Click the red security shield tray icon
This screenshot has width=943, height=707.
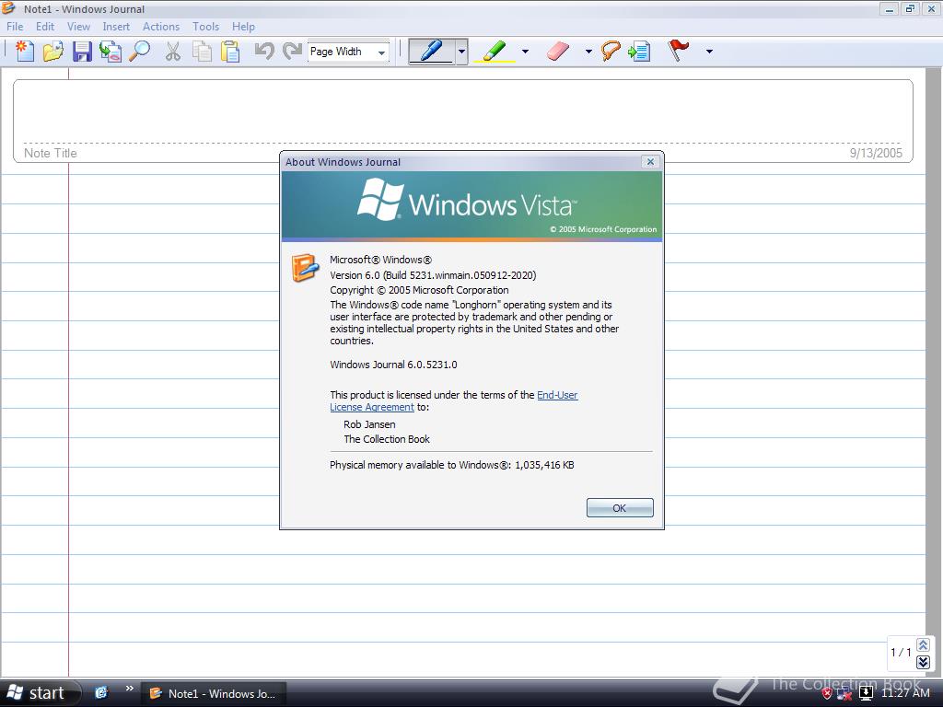click(828, 694)
